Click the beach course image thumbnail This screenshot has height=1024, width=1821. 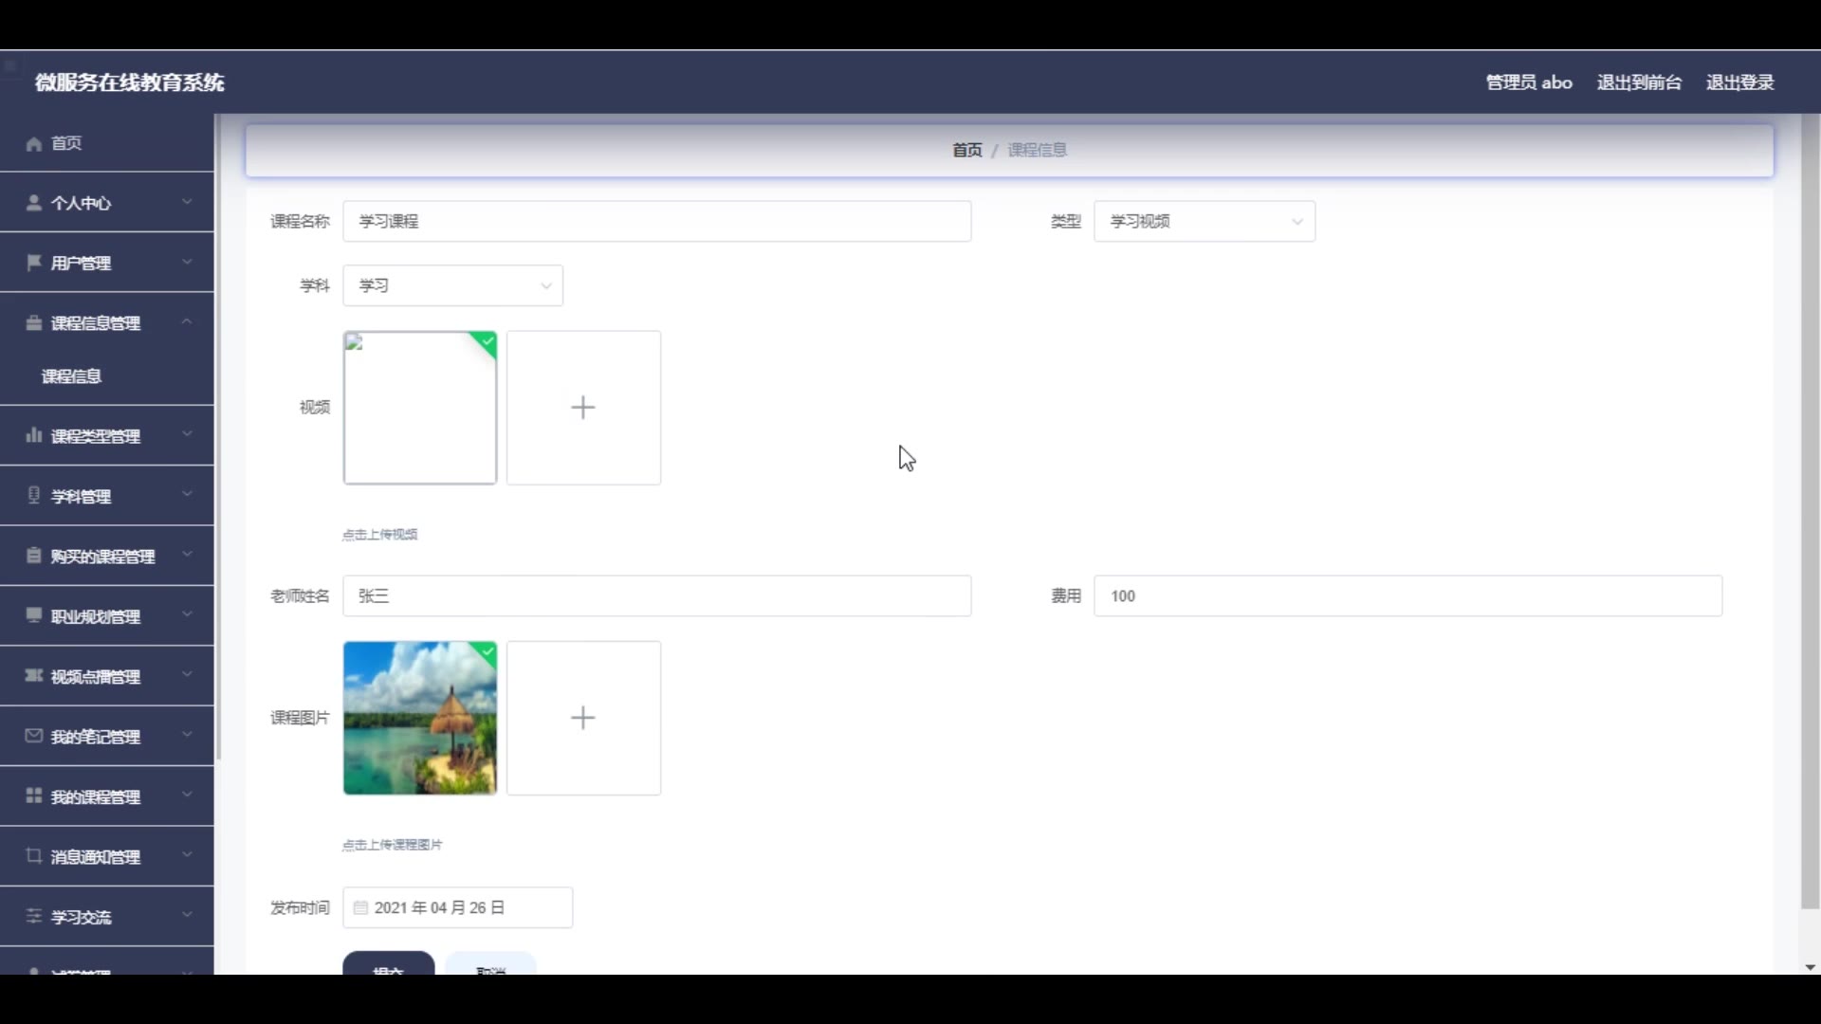[x=419, y=718]
